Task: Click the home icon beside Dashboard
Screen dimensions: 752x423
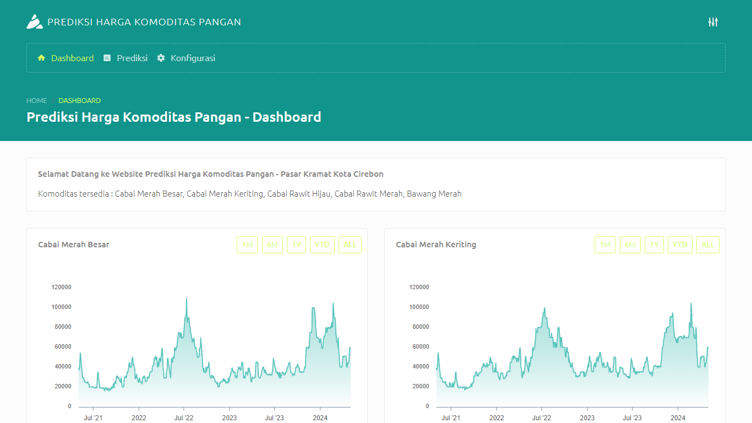Action: click(x=41, y=58)
